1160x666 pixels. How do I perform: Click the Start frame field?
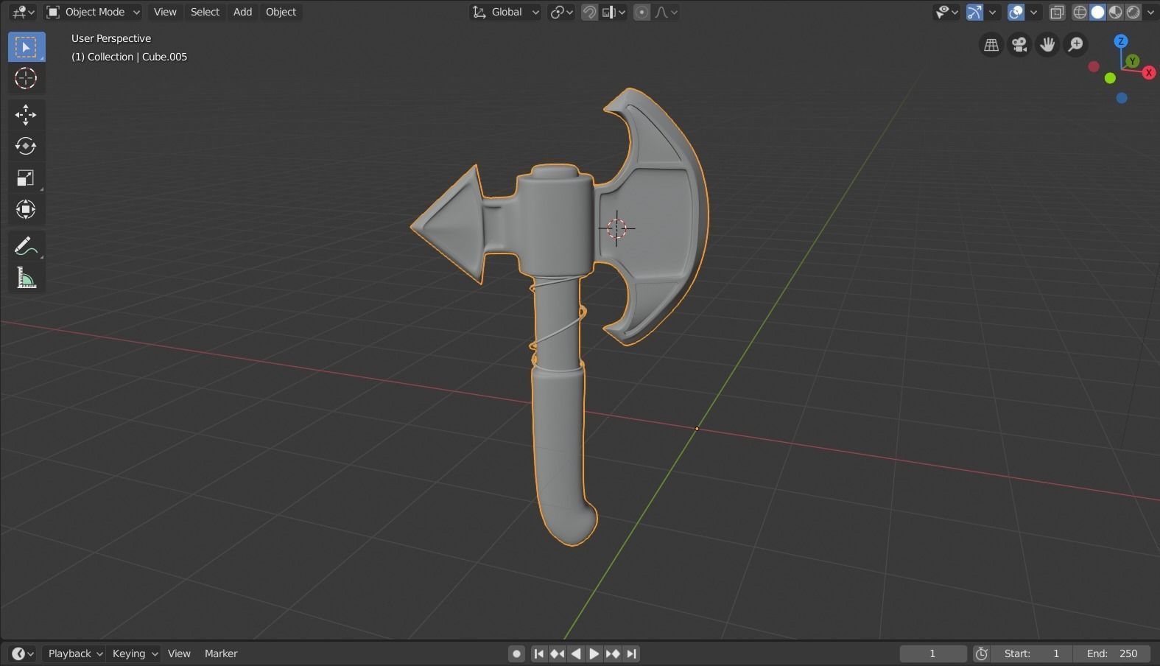tap(1032, 653)
